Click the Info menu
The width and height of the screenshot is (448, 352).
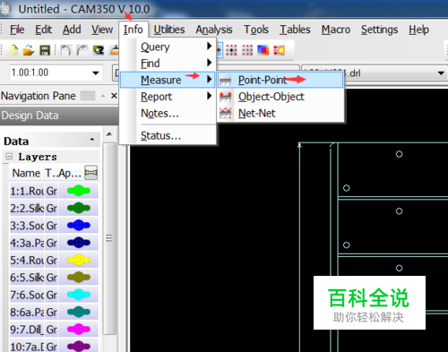pos(134,30)
